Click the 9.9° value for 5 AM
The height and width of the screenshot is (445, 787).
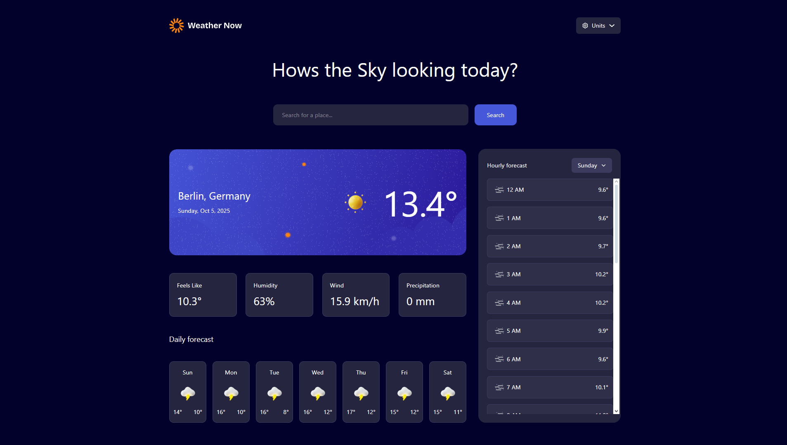click(603, 331)
